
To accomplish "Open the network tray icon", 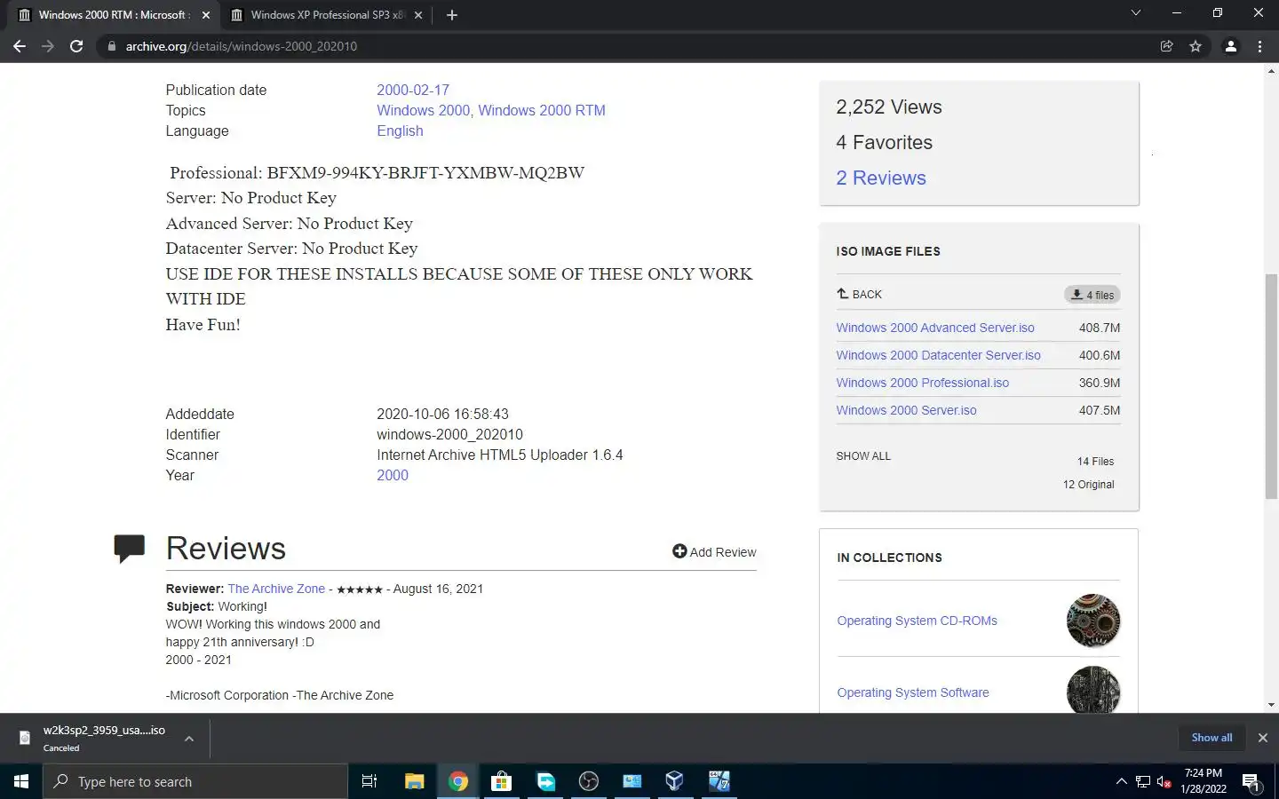I will [x=1143, y=782].
